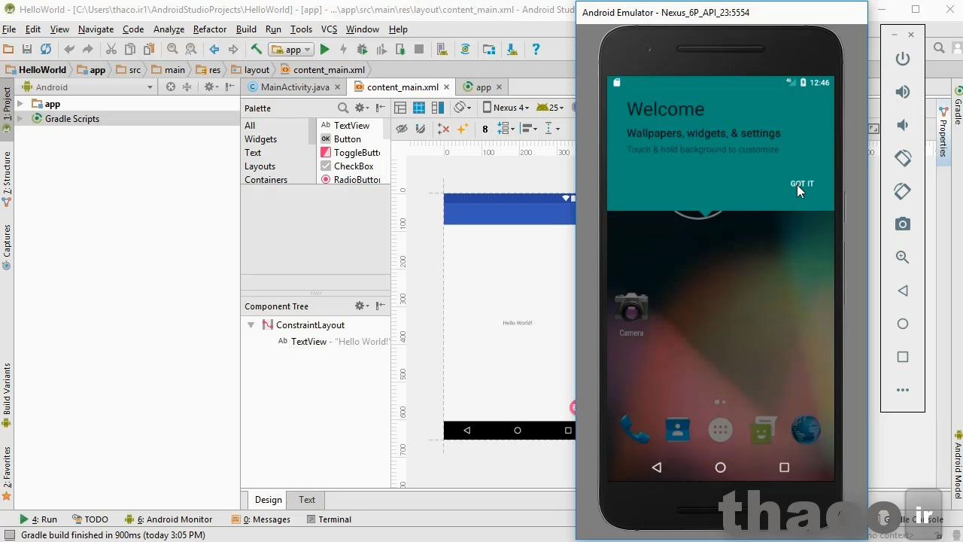This screenshot has width=963, height=542.
Task: Close the content_main.xml editor tab
Action: pos(446,87)
